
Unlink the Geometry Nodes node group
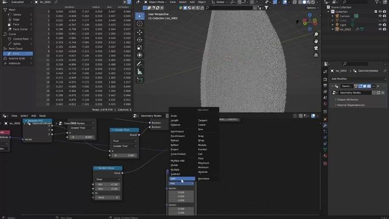[x=383, y=92]
